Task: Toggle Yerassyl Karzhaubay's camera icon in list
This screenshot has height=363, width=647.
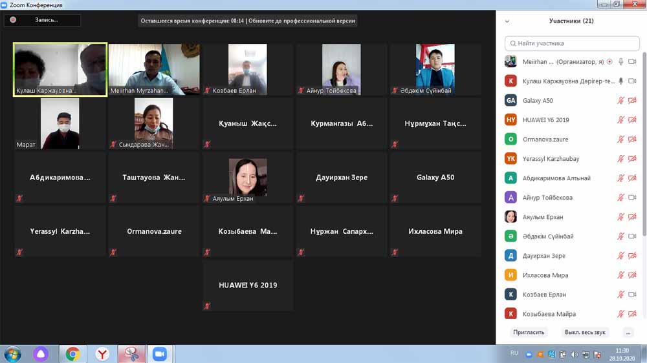Action: point(632,159)
